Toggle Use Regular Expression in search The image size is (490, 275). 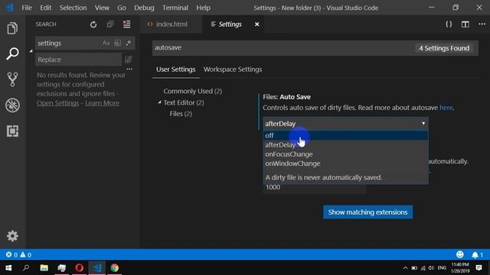128,43
